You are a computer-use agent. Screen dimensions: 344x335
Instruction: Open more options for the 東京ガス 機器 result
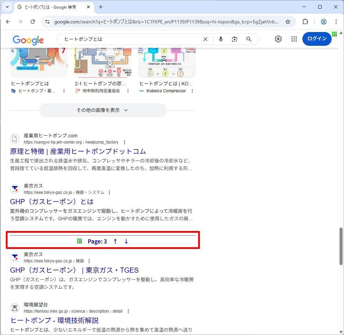pyautogui.click(x=89, y=261)
